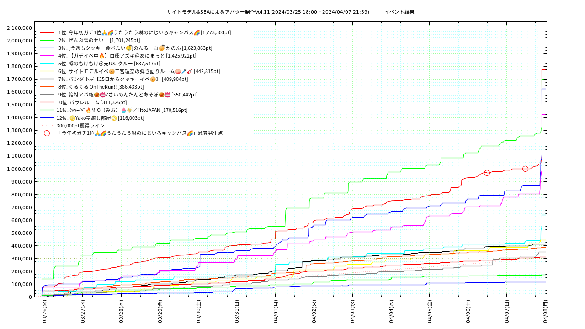The image size is (585, 329).
Task: Click the gray line sample beside 9位 legend
Action: (47, 95)
